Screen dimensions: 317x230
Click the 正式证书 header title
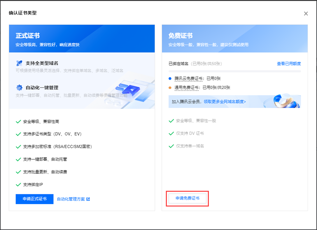coord(28,36)
